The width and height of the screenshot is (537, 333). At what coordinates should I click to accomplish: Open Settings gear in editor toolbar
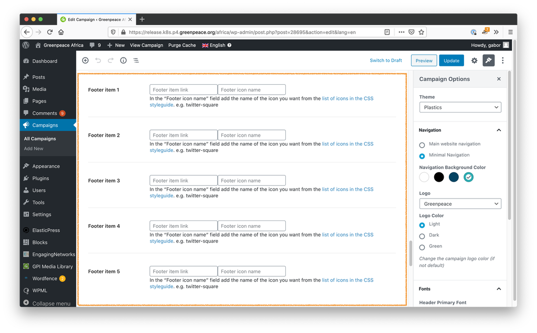pyautogui.click(x=474, y=61)
